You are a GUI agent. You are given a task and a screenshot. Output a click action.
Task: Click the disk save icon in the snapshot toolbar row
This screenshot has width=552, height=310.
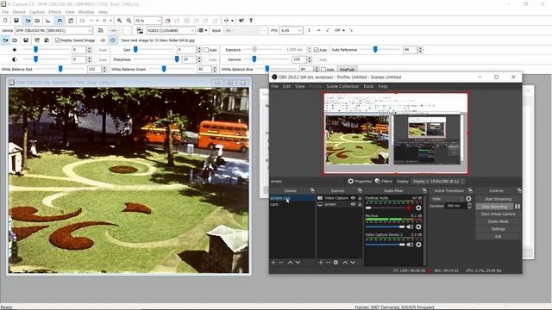[26, 40]
